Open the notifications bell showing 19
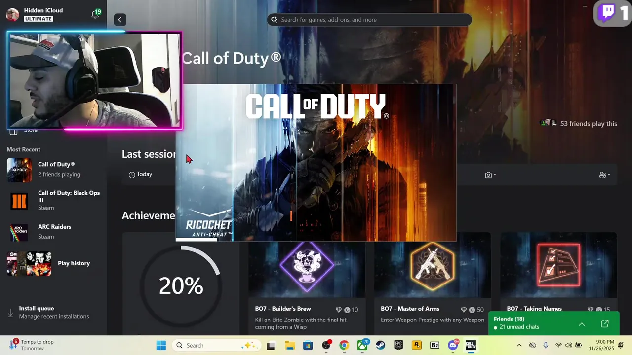 point(95,14)
